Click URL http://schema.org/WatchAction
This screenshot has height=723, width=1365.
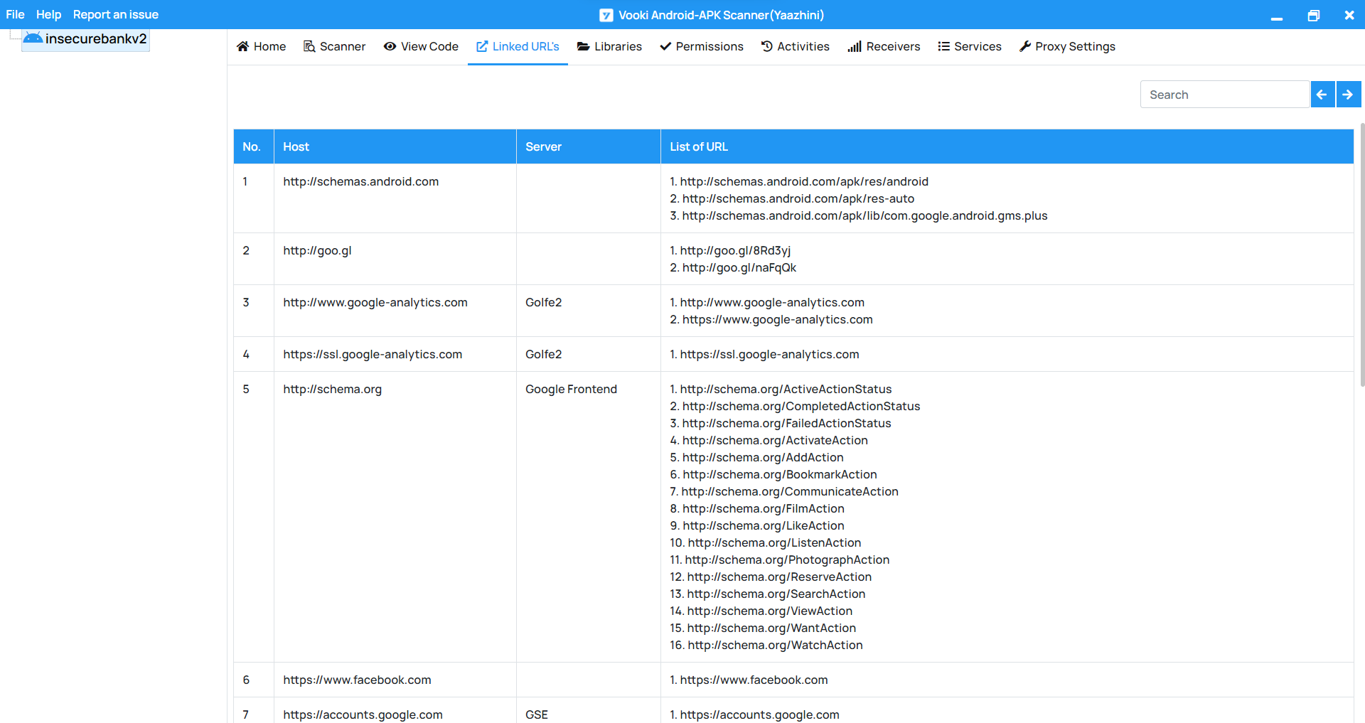(775, 645)
